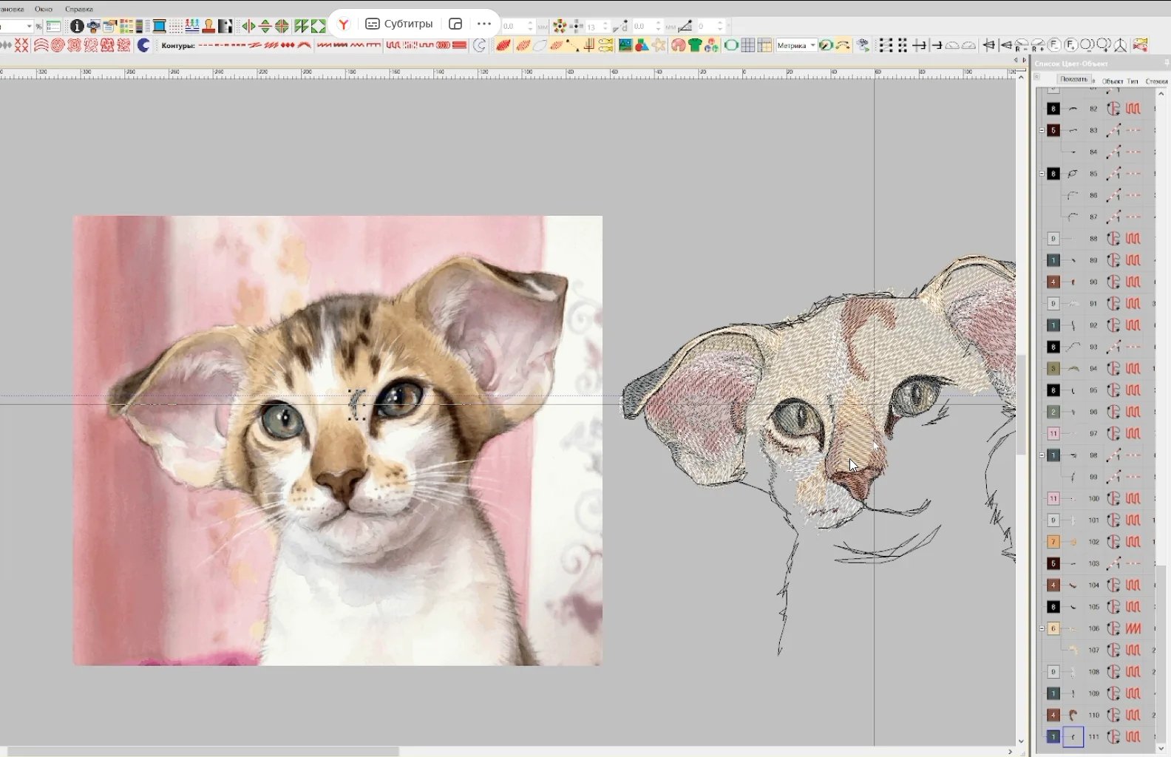The image size is (1171, 757).
Task: Select the red XX cross-stitch pattern icon
Action: 21,46
